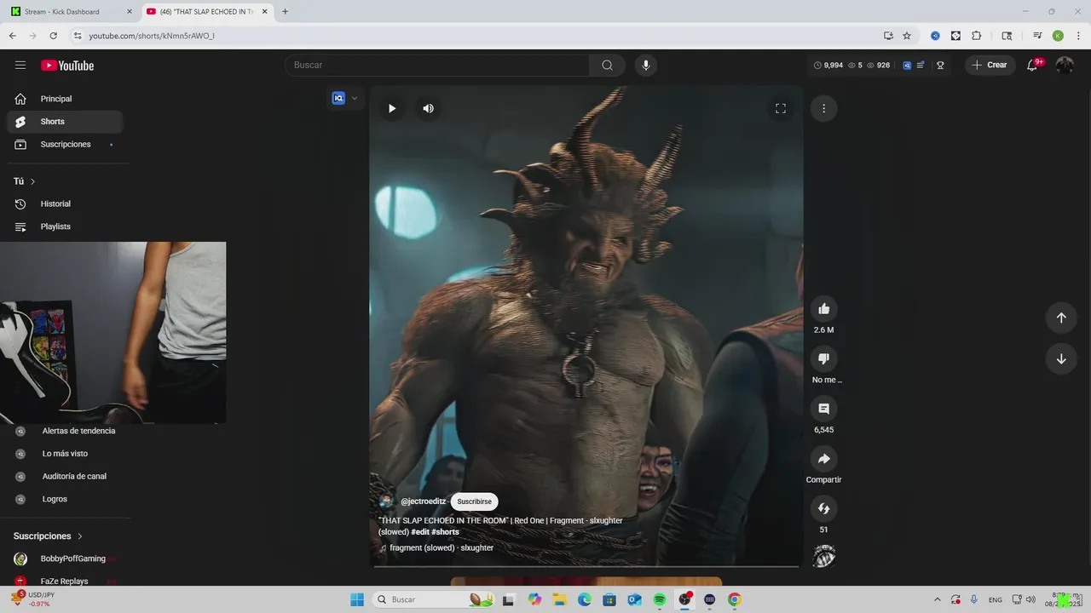Reload the page
This screenshot has width=1091, height=613.
tap(53, 36)
